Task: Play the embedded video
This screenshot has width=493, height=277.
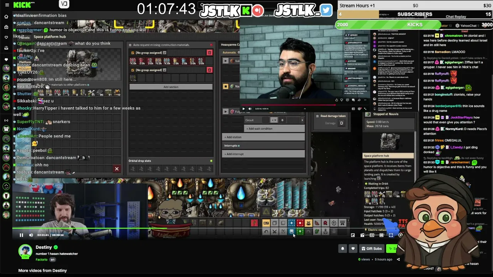Action: pyautogui.click(x=243, y=109)
